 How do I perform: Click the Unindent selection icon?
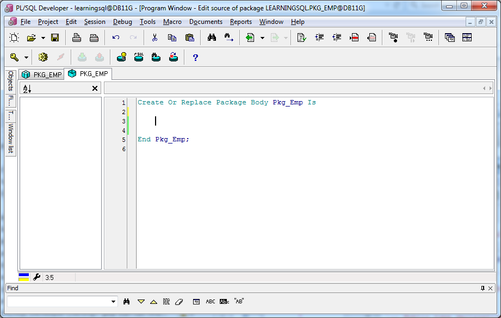[x=337, y=38]
